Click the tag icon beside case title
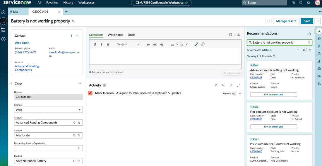 click(x=73, y=21)
